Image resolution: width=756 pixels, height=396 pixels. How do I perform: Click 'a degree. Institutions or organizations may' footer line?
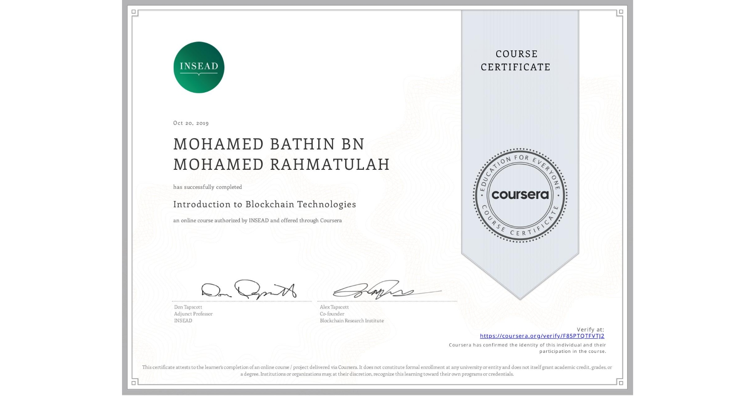tap(377, 374)
